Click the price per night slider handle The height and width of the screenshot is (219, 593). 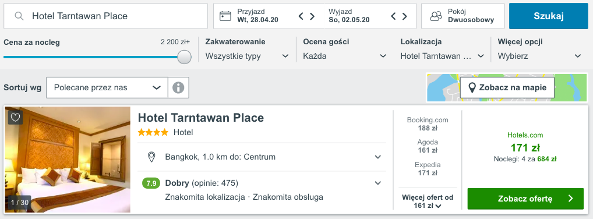tap(184, 56)
